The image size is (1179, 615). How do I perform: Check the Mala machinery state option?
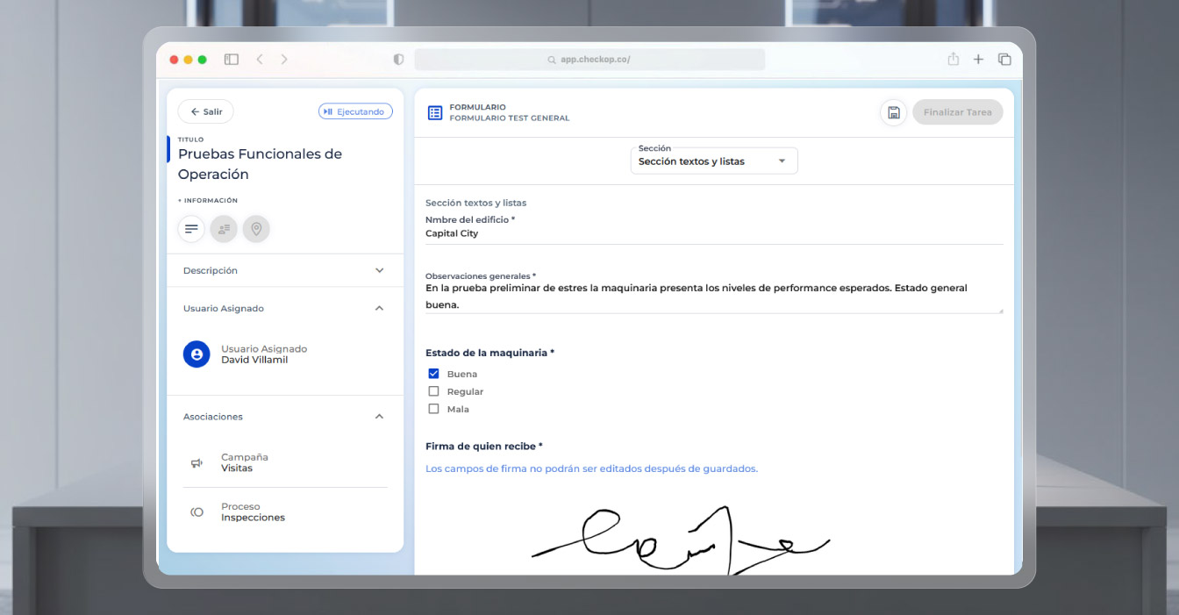433,409
